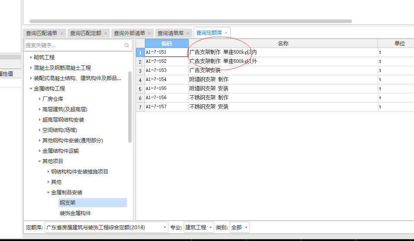Close the 查询匹配定额 tab
The height and width of the screenshot is (241, 414).
[106, 33]
